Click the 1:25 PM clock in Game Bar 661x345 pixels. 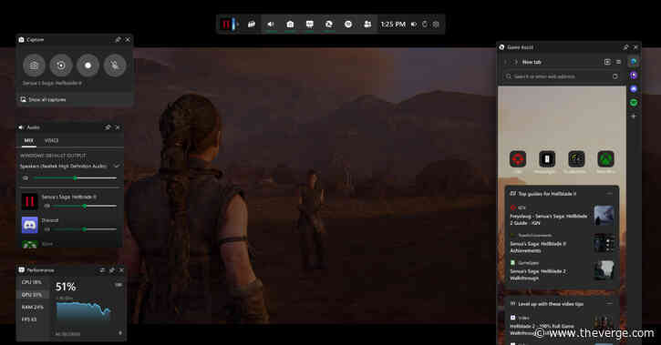point(393,25)
